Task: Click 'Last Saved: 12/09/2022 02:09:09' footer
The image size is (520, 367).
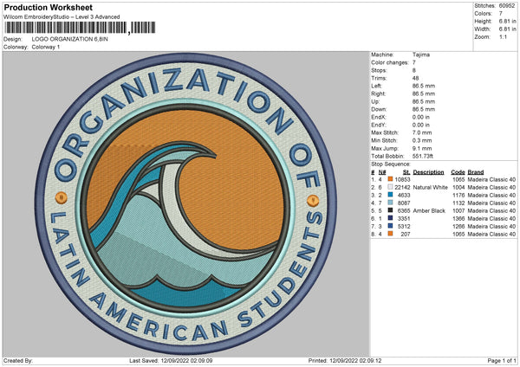Action: click(x=171, y=360)
